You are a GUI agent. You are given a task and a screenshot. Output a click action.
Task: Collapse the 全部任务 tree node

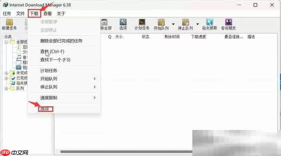(7, 42)
